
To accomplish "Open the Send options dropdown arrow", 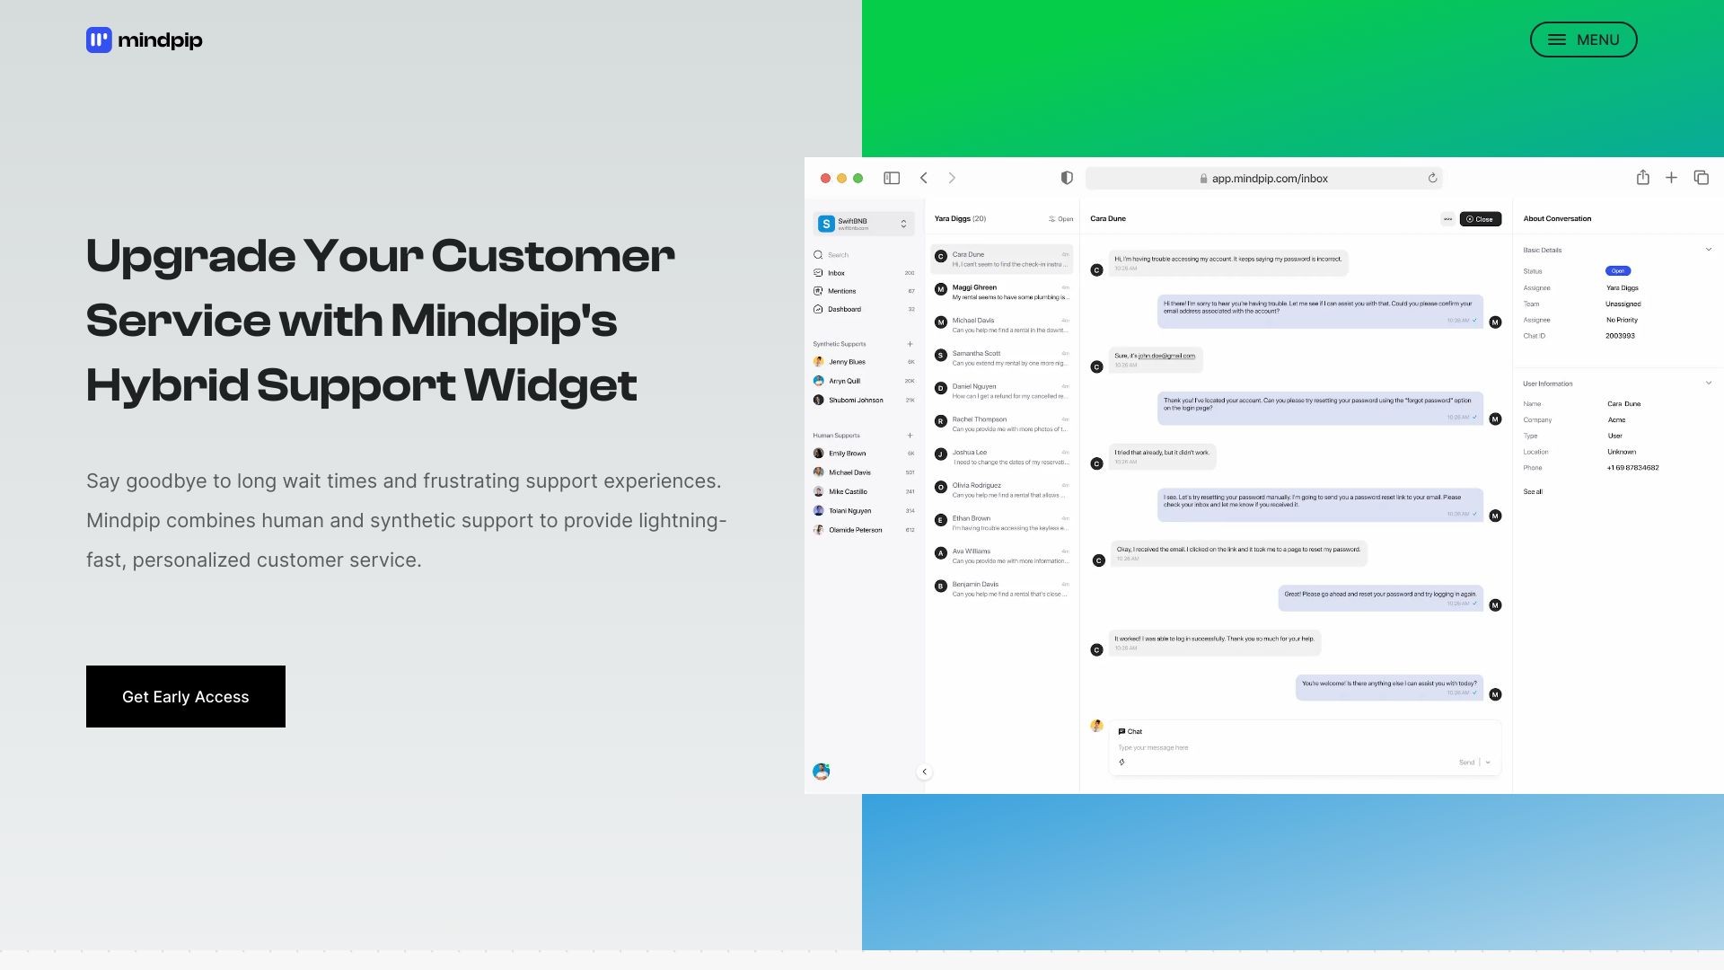I will [x=1490, y=761].
